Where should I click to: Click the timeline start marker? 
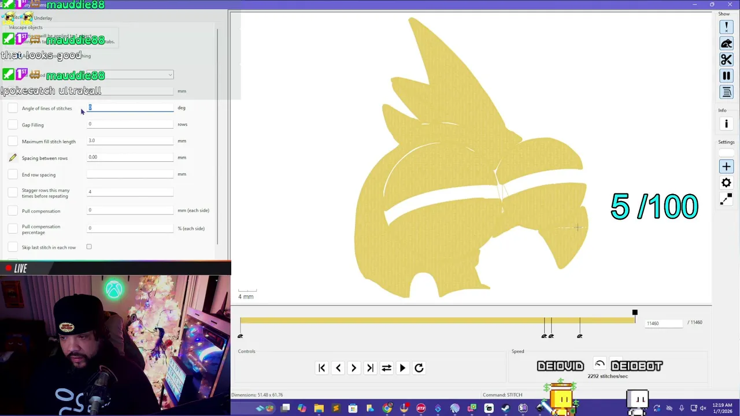[x=240, y=336]
